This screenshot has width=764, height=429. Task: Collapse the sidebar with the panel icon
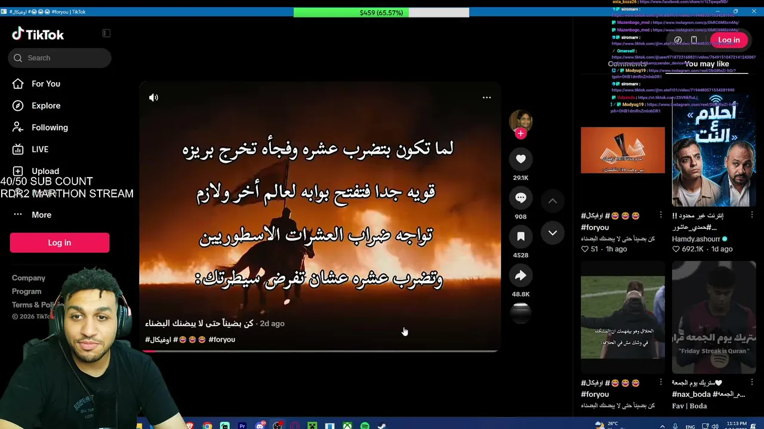pos(106,33)
